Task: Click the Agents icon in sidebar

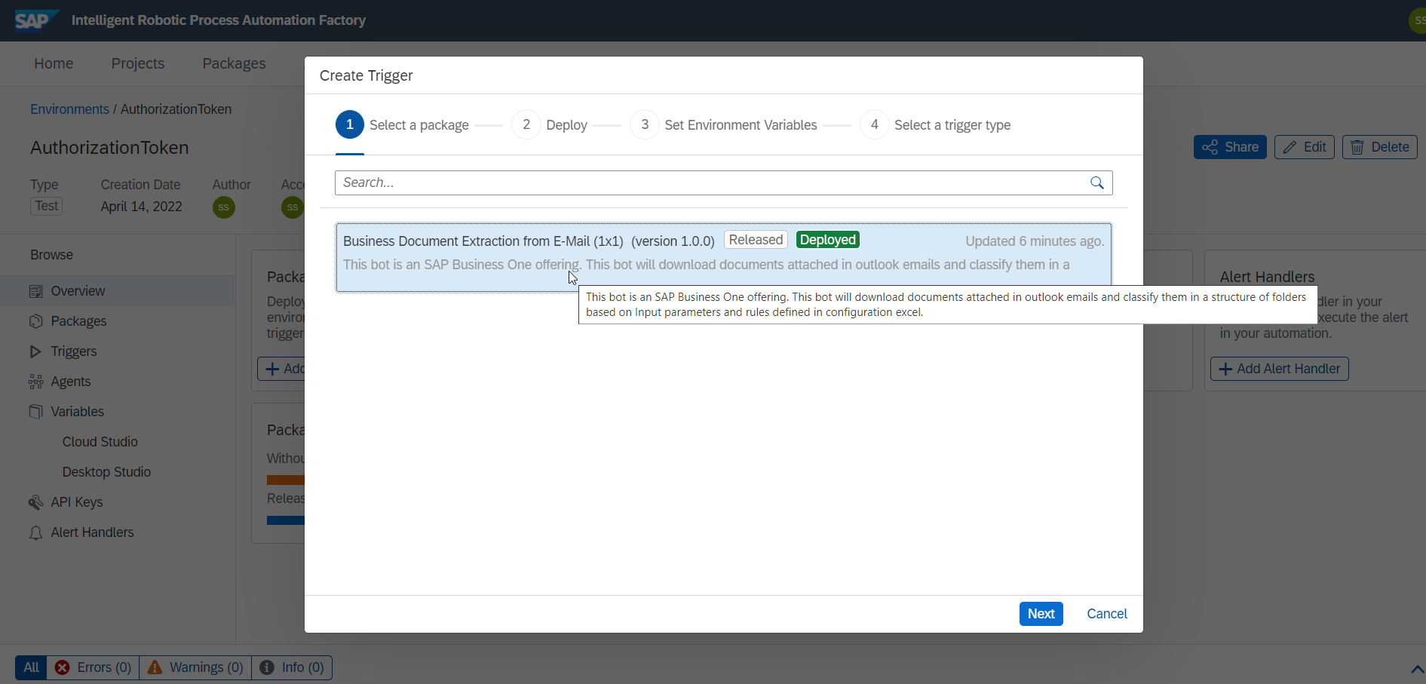Action: (x=35, y=382)
